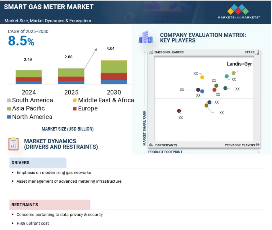This screenshot has height=230, width=272.
Task: Click the dark purple dot in matrix
Action: [198, 90]
